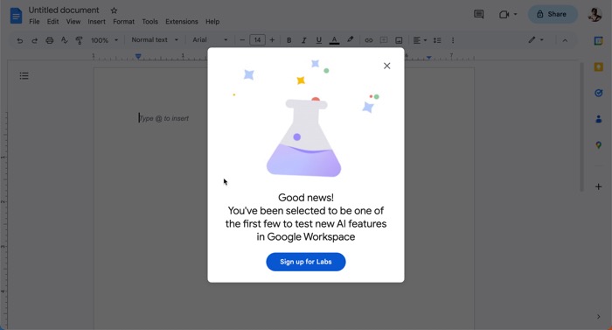Star this untitled document

click(x=114, y=11)
